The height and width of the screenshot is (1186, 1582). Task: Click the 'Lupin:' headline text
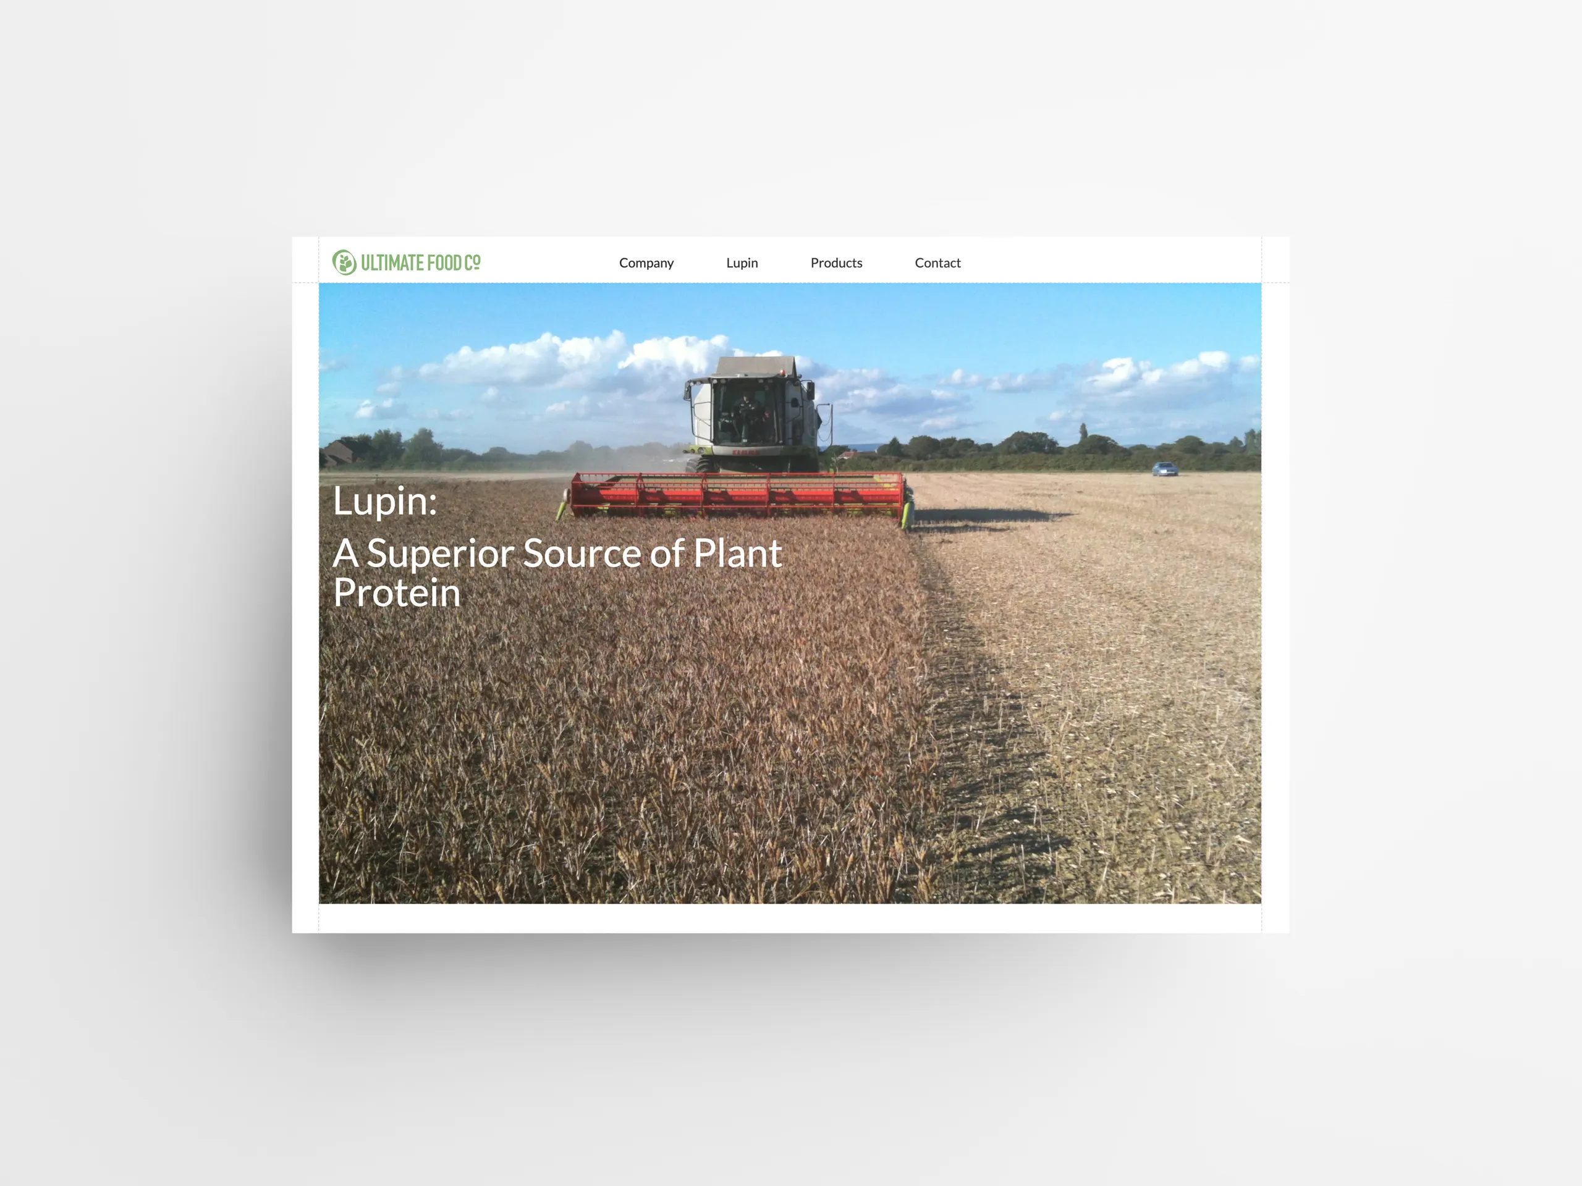[x=385, y=501]
